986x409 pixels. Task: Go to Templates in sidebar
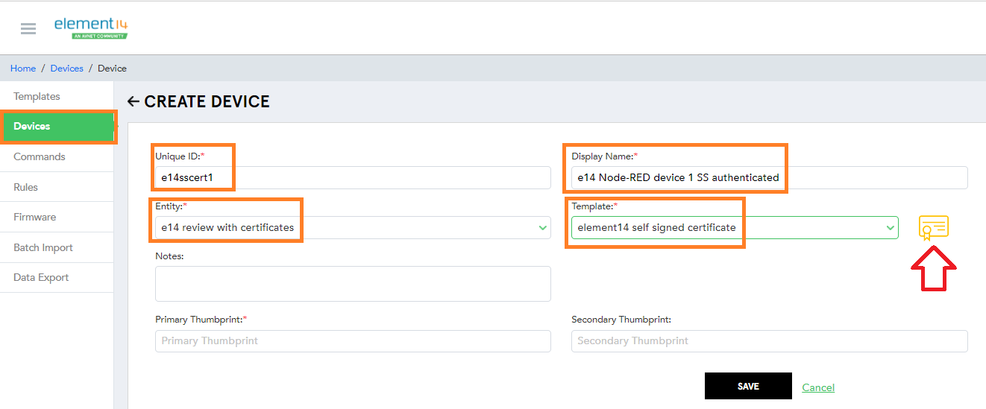point(57,97)
